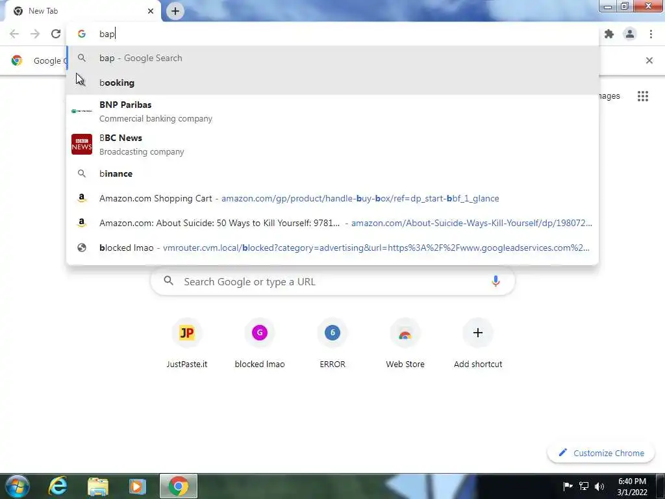This screenshot has height=499, width=665.
Task: Choose the BNP Paribas suggestion
Action: point(332,111)
